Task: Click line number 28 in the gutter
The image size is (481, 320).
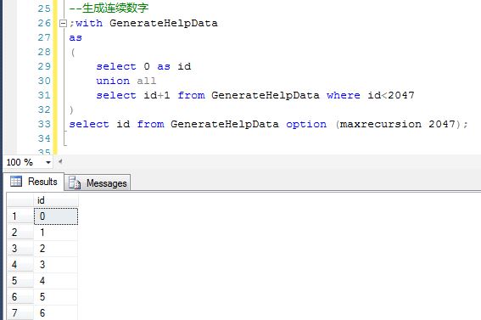Action: [44, 52]
